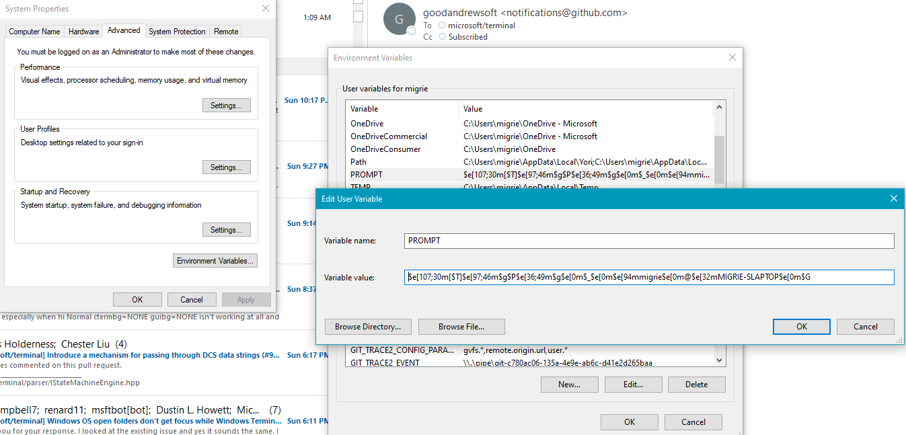
Task: Select the Advanced tab
Action: (124, 30)
